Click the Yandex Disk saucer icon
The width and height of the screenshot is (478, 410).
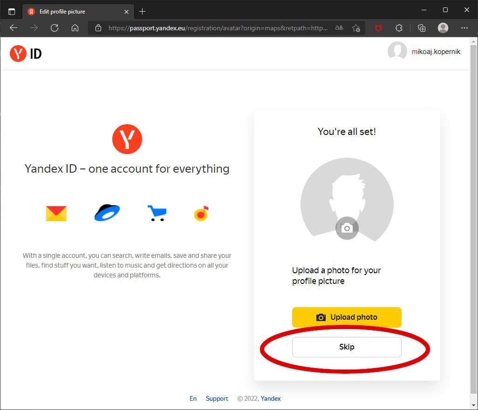pos(107,212)
